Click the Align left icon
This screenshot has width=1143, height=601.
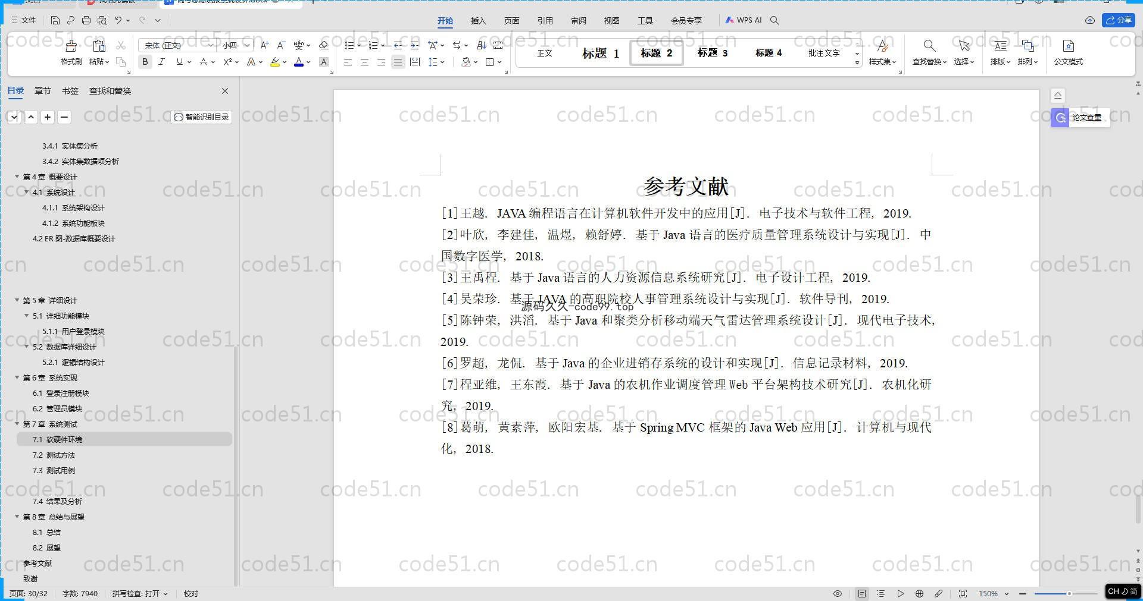tap(348, 62)
